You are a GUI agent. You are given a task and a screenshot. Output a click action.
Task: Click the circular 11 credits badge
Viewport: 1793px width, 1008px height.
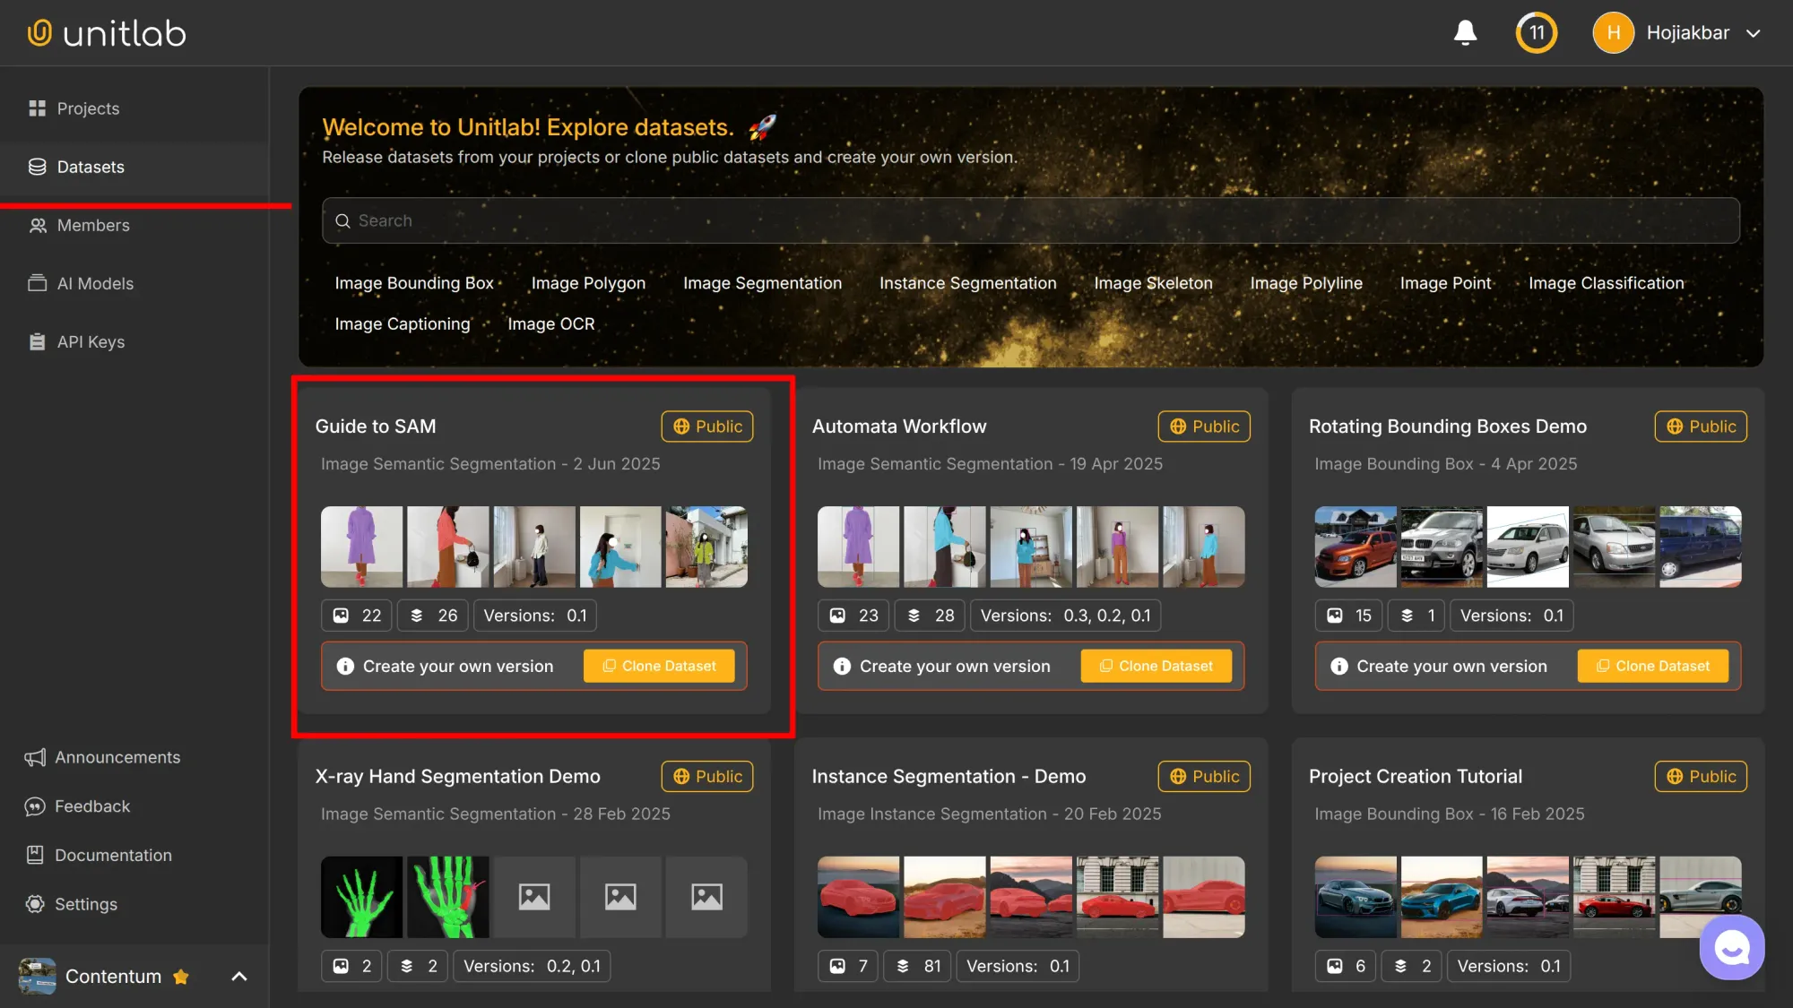[x=1537, y=33]
